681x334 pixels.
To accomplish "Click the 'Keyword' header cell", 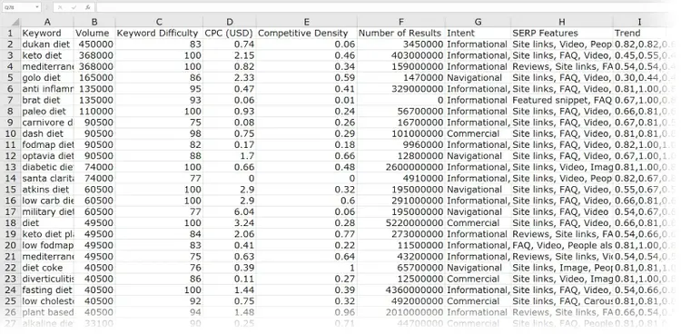I will point(47,33).
